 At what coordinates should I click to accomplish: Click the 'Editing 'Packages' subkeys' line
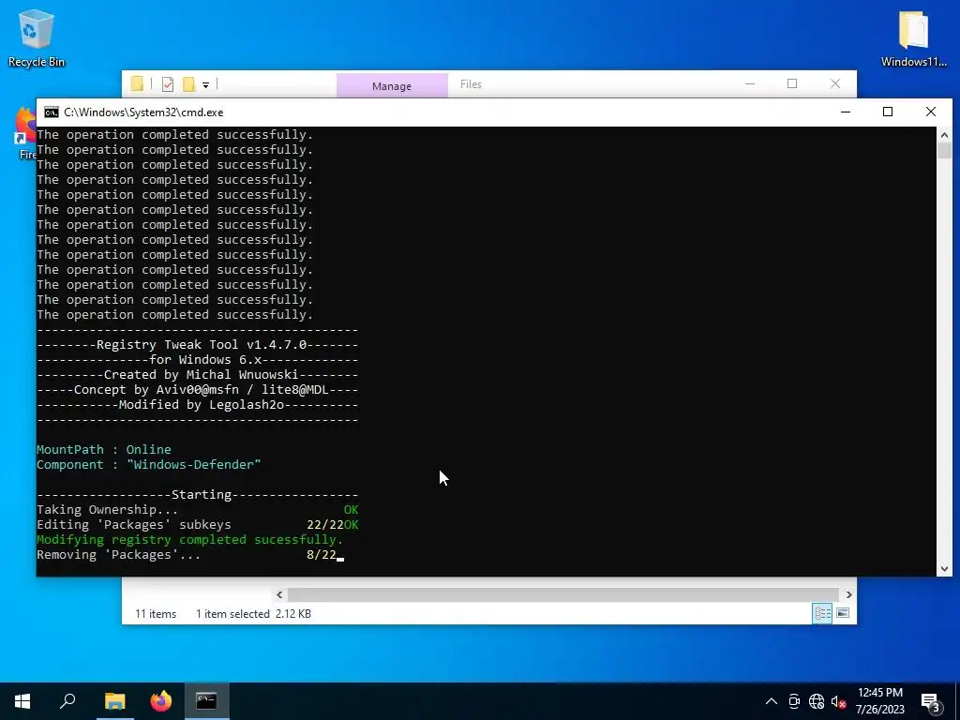(x=134, y=525)
